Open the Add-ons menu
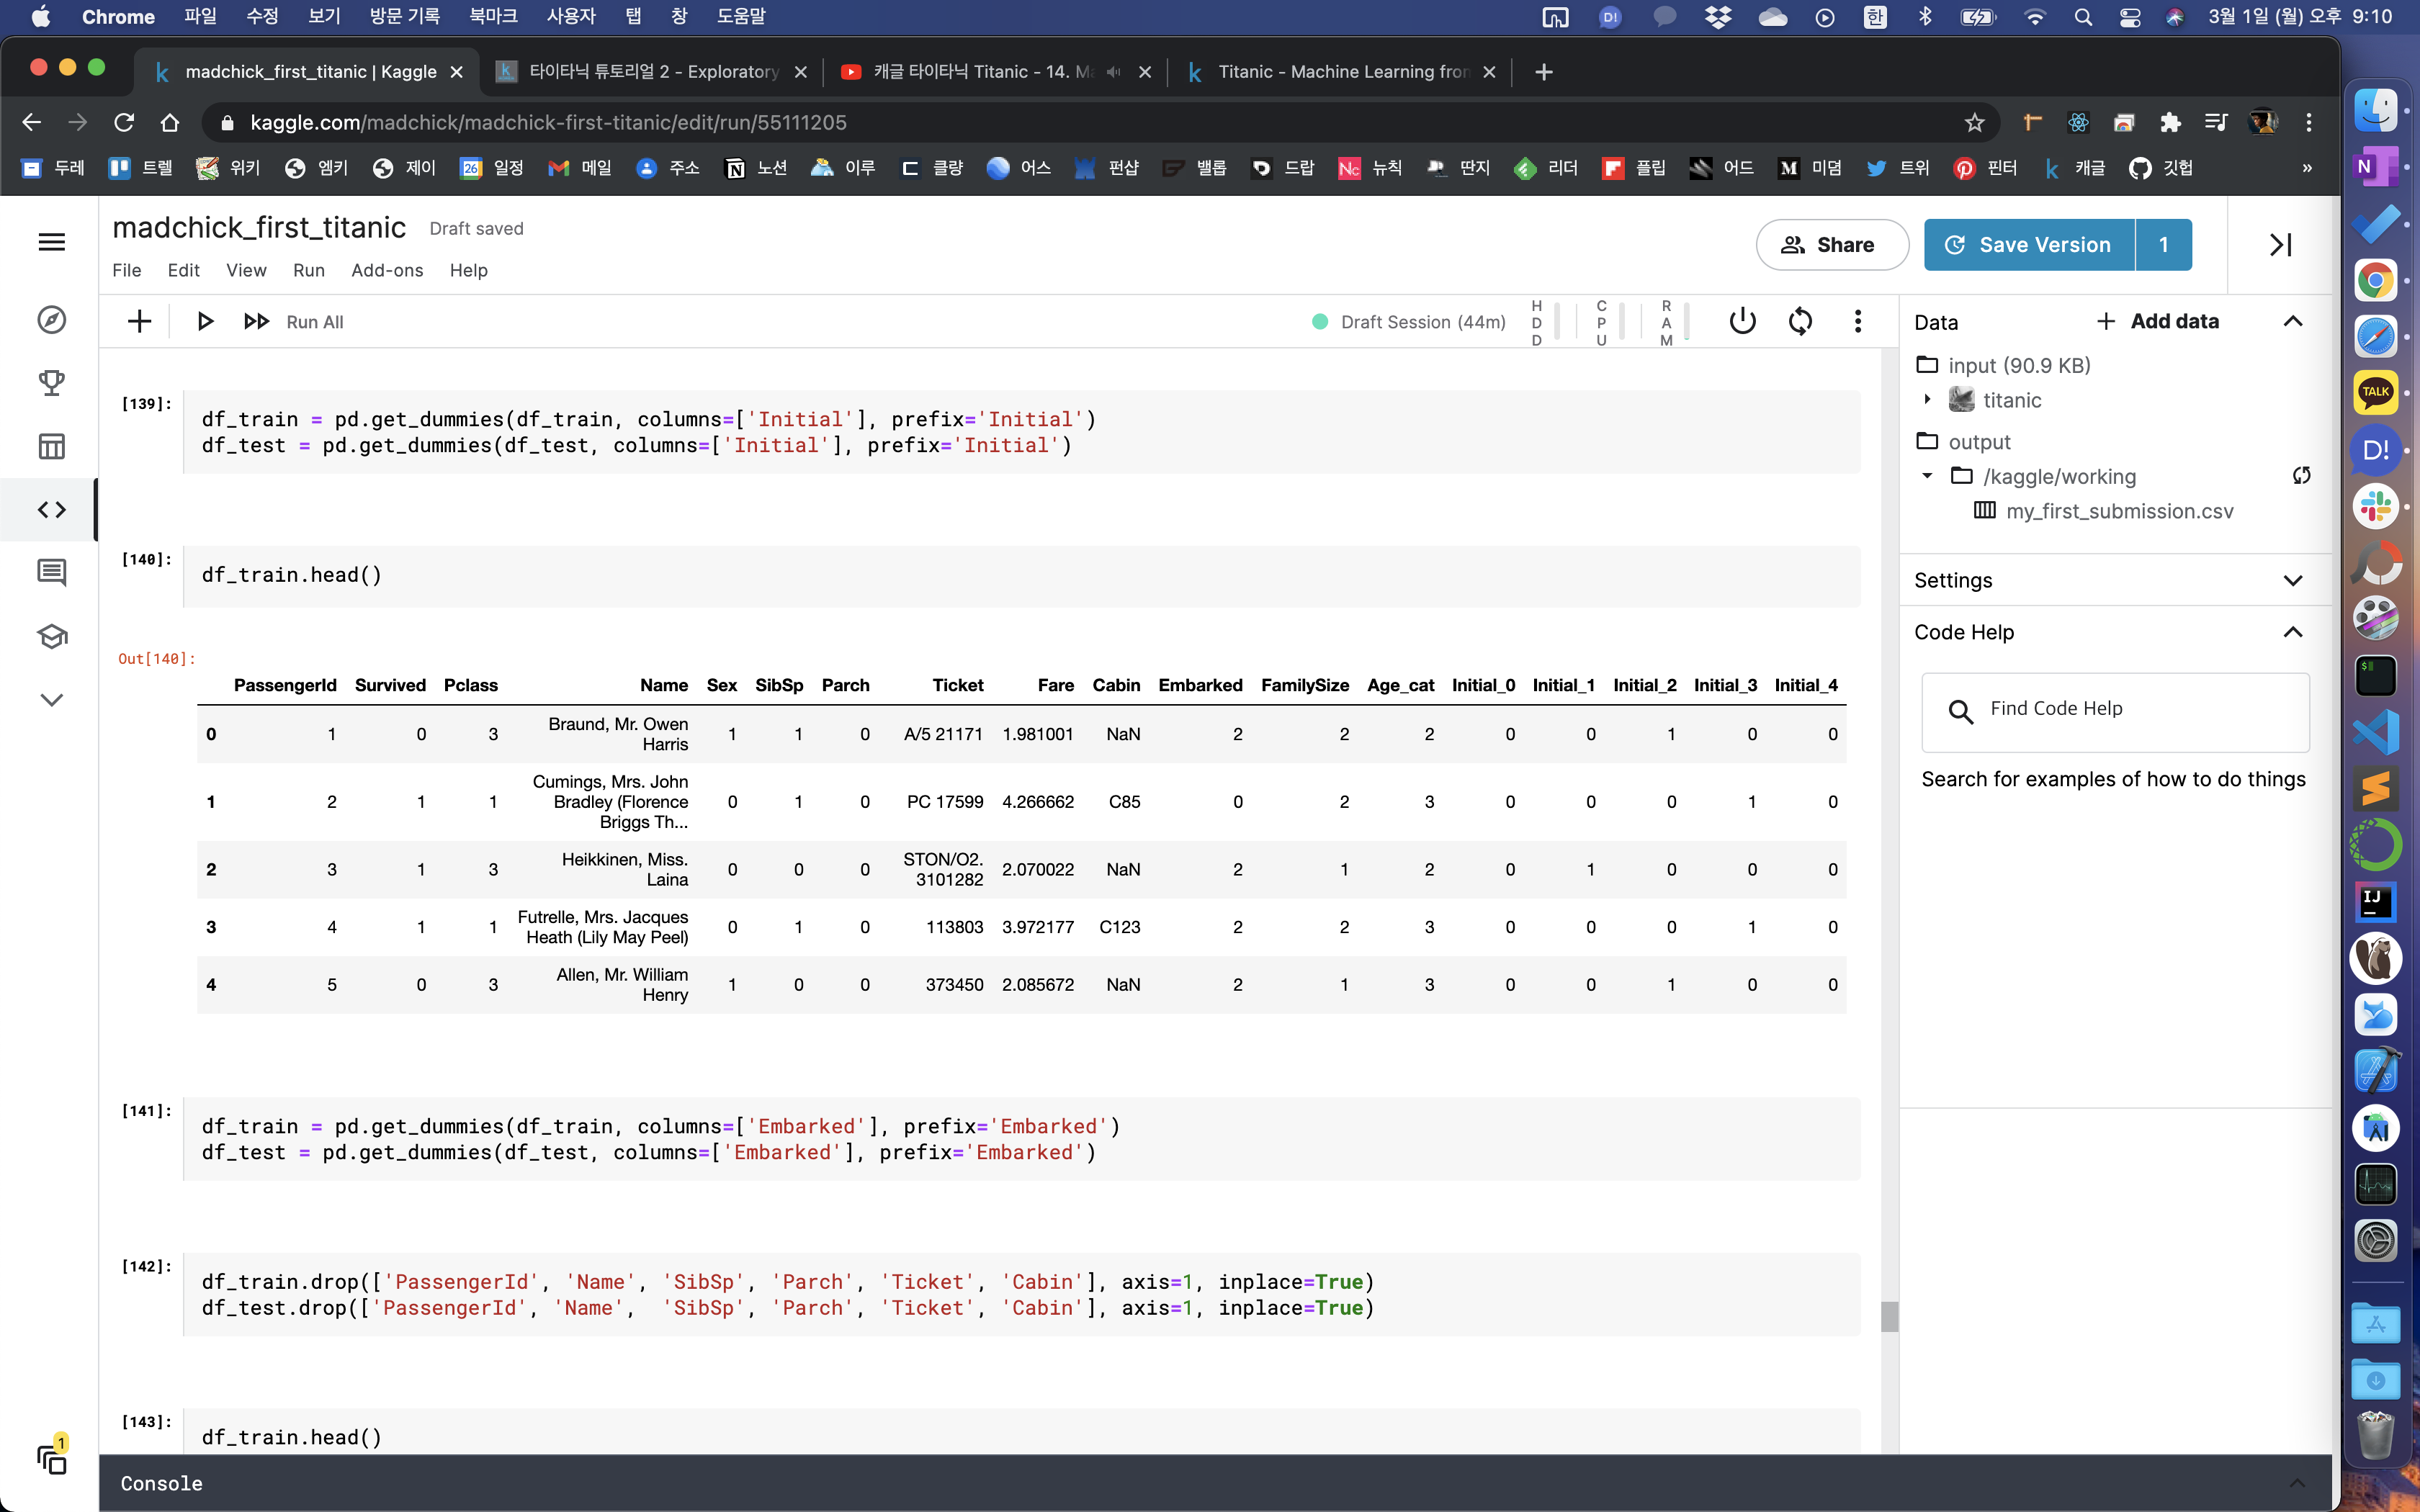Viewport: 2420px width, 1512px height. 387,270
